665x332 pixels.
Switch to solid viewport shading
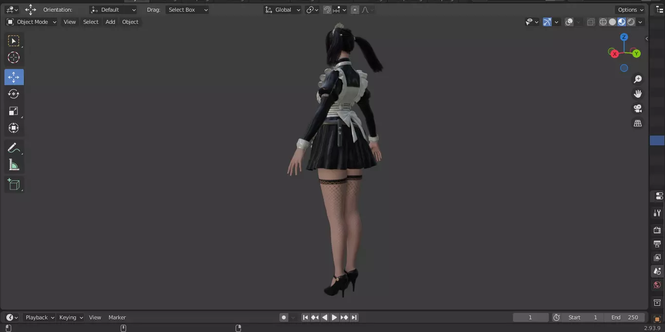612,22
